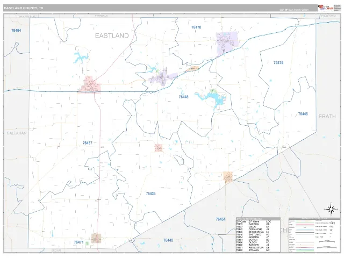Click the MORAN row in ZIP table
This screenshot has width=344, height=258.
click(253, 240)
